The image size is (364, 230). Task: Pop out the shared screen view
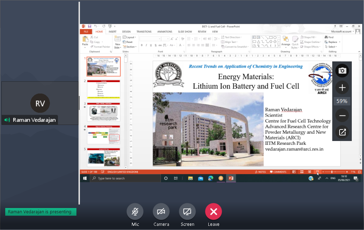tap(342, 132)
